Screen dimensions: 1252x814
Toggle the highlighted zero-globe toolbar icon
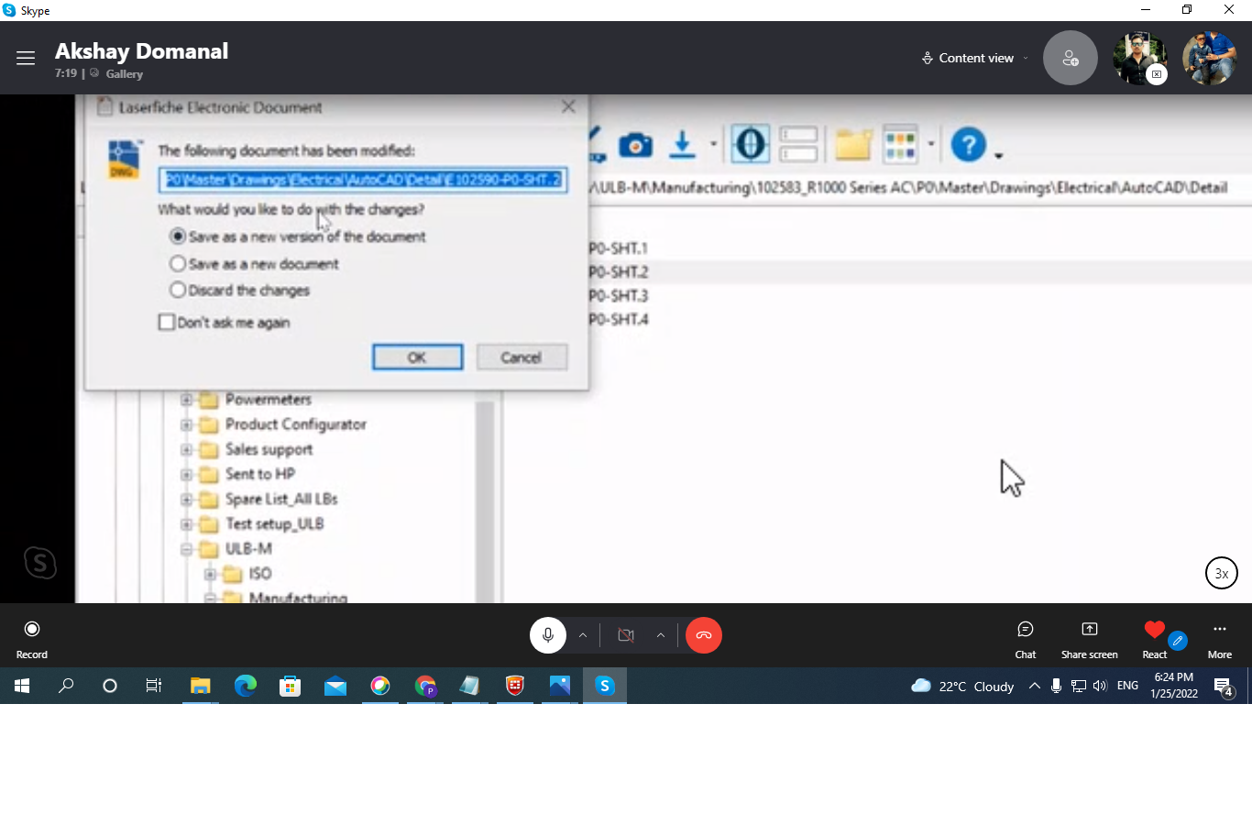[751, 145]
